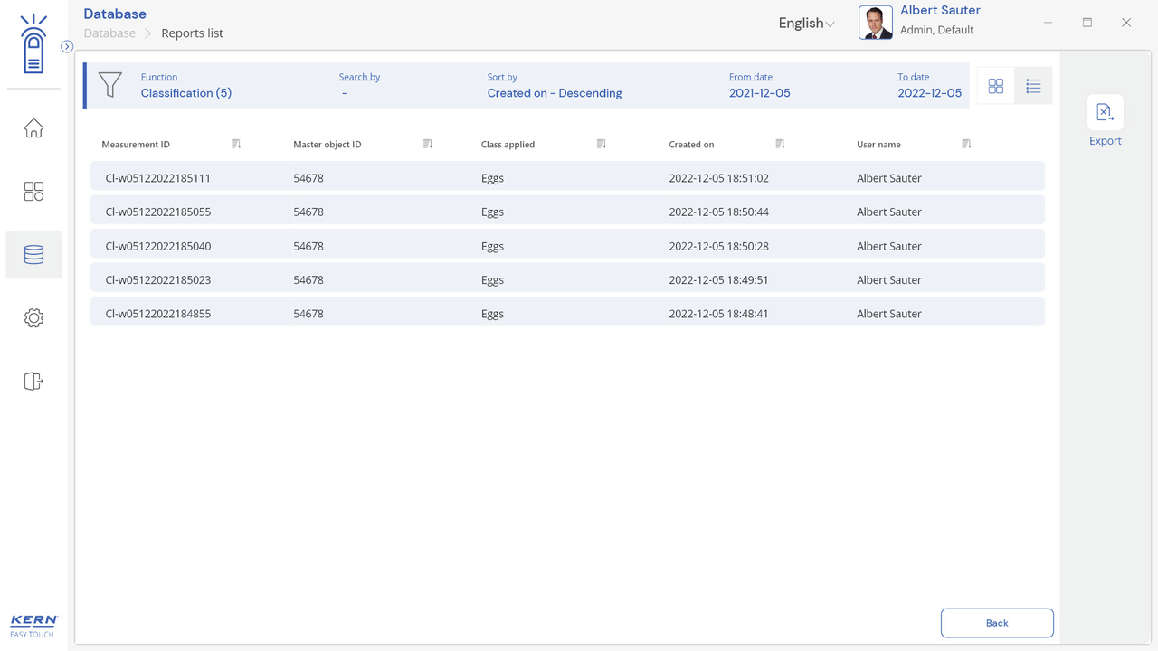Sort by Measurement ID column icon
1158x651 pixels.
[236, 144]
